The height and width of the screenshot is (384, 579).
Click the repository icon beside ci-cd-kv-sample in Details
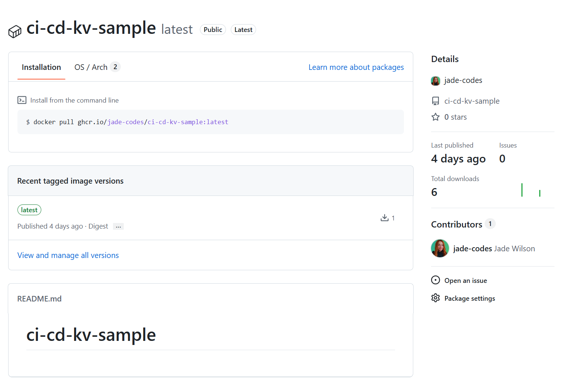pos(436,101)
